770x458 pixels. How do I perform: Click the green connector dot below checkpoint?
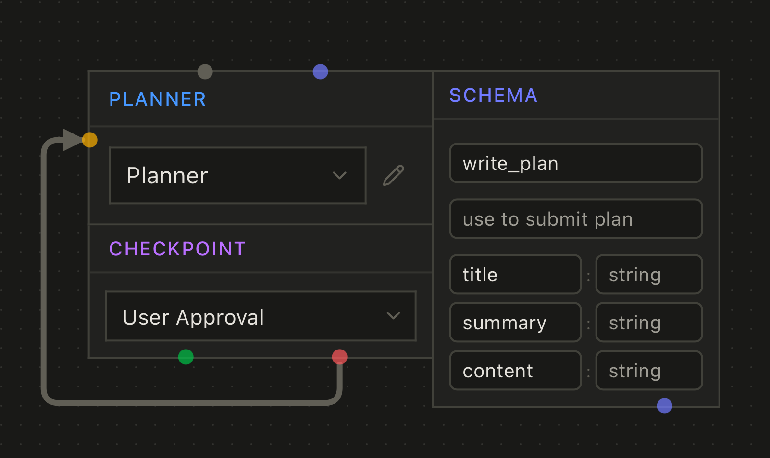click(186, 357)
